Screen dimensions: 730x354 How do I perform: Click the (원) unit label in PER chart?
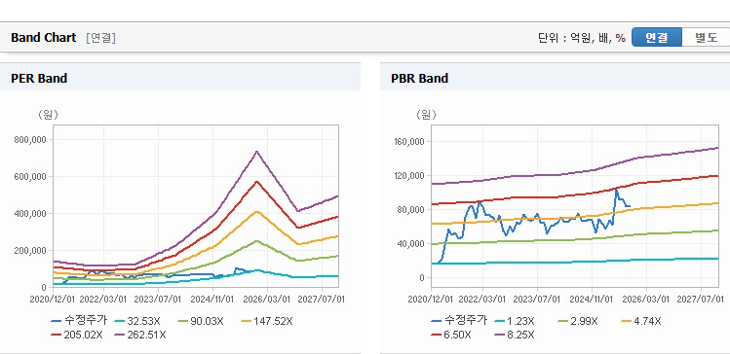48,115
